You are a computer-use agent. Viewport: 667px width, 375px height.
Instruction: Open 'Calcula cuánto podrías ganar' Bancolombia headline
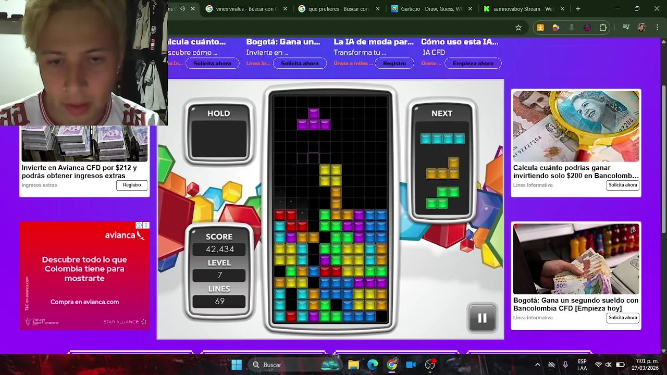click(576, 172)
